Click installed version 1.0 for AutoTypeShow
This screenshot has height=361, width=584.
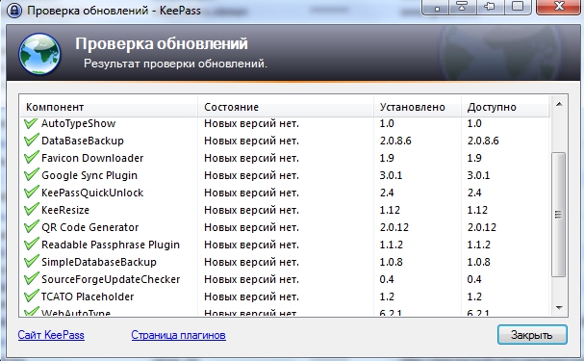click(x=387, y=123)
